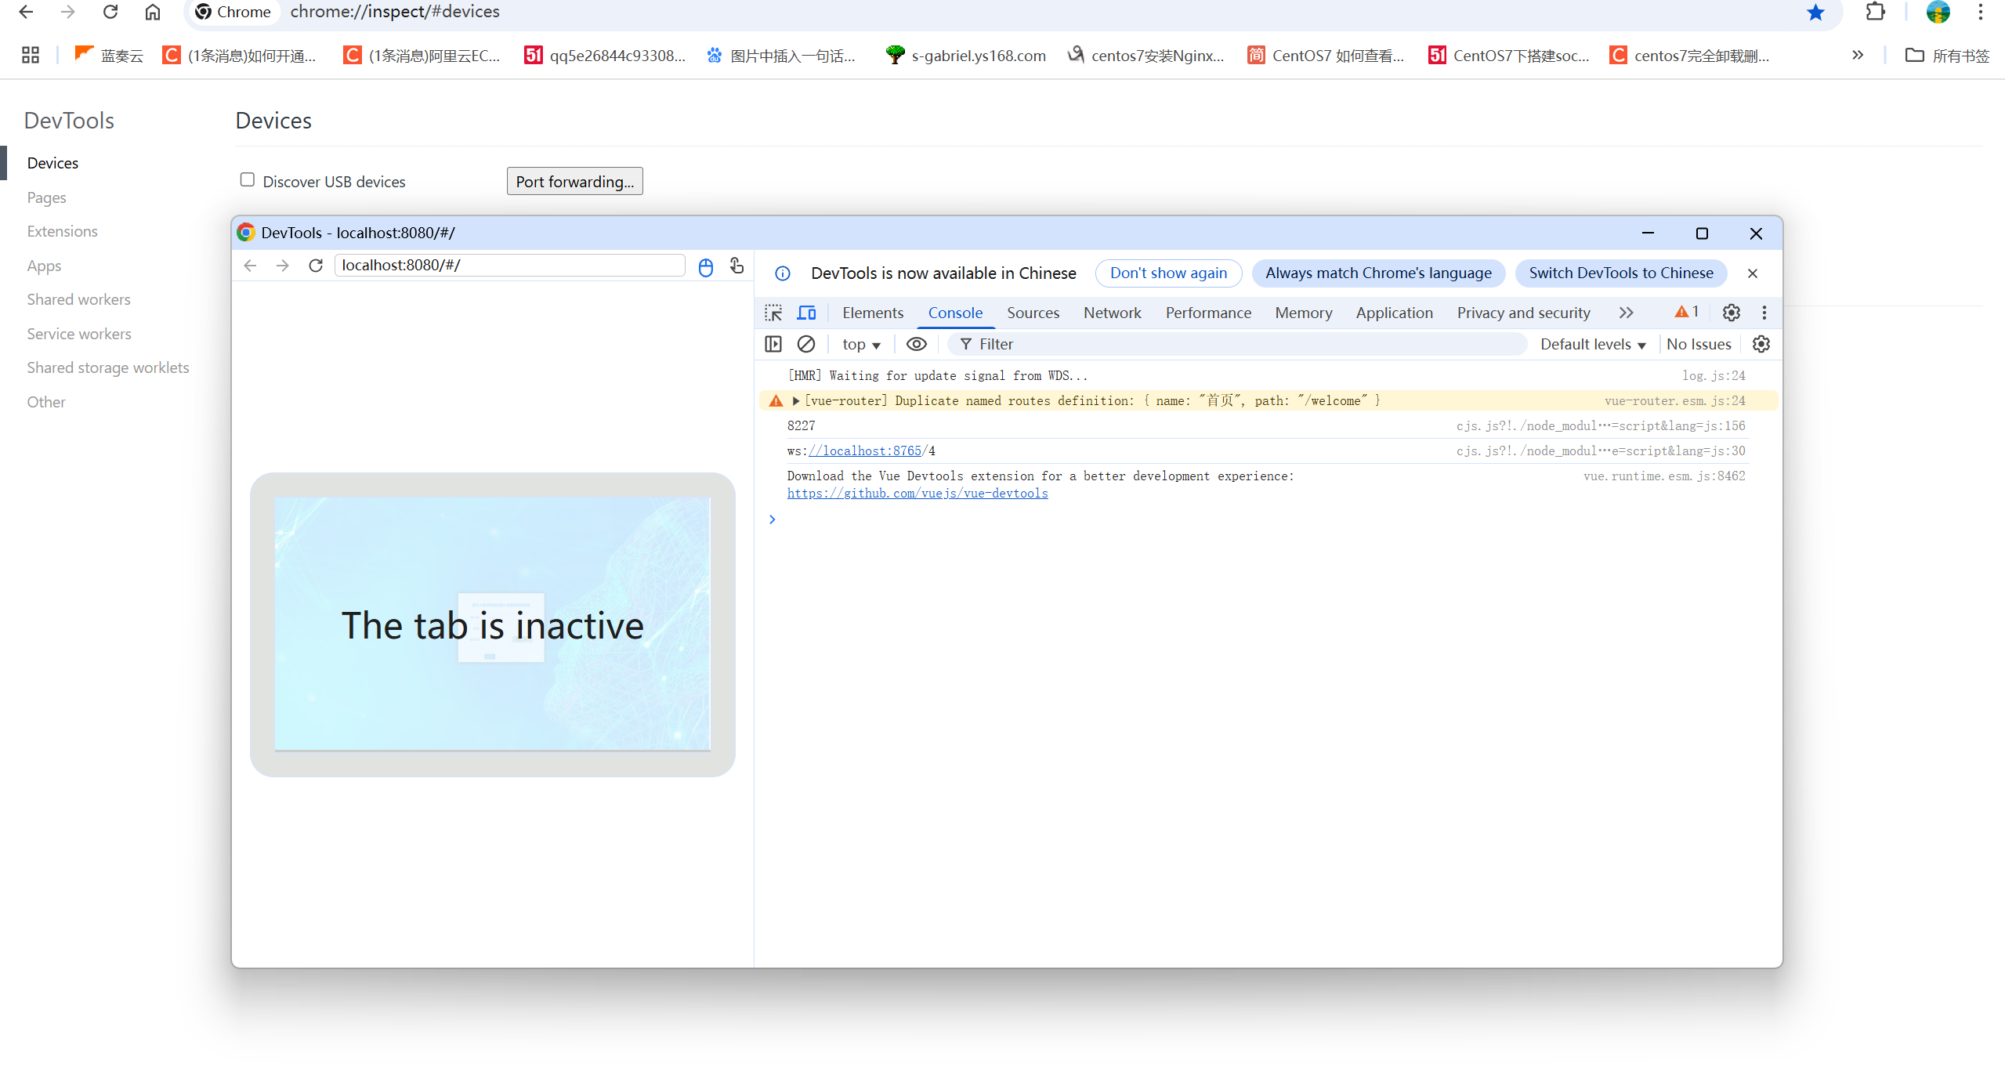Open DevTools settings gear near warnings
Image resolution: width=2005 pixels, height=1082 pixels.
coord(1731,313)
